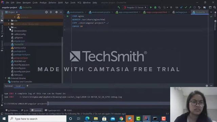The height and width of the screenshot is (122, 217).
Task: Select tslint.json file
Action: click(18, 75)
